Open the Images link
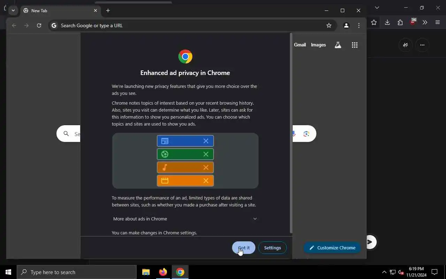Screen dimensions: 446x279 [318, 45]
